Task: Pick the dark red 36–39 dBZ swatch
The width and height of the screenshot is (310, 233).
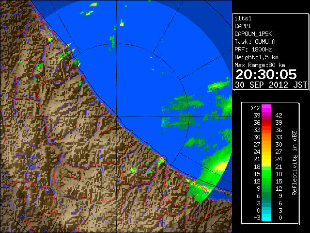Action: [x=266, y=122]
